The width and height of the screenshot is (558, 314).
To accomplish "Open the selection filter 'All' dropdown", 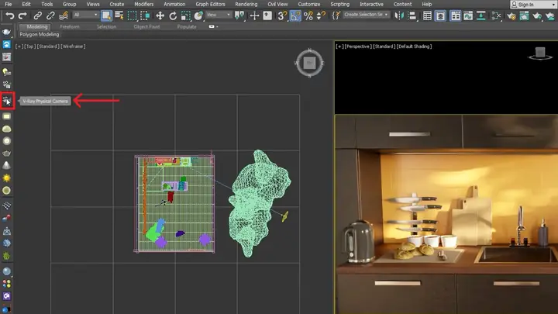I will click(85, 15).
